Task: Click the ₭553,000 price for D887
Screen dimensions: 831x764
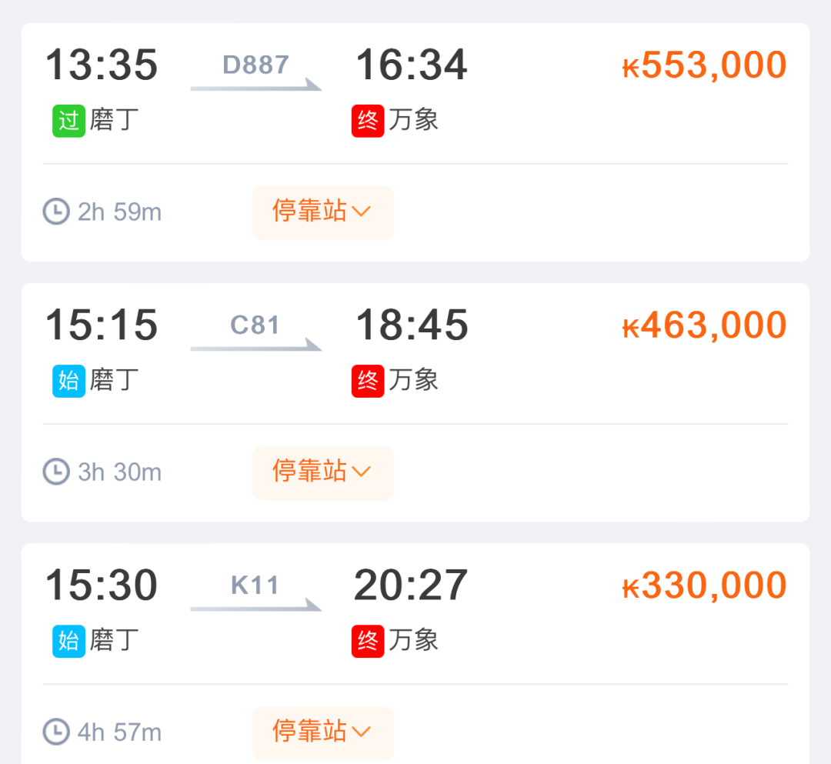Action: (x=703, y=64)
